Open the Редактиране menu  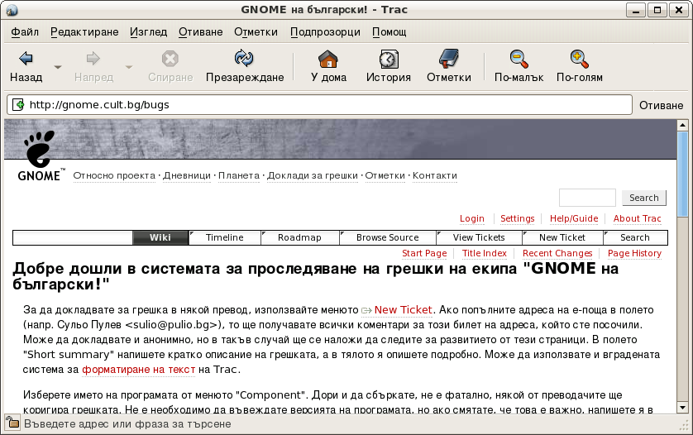click(x=84, y=32)
